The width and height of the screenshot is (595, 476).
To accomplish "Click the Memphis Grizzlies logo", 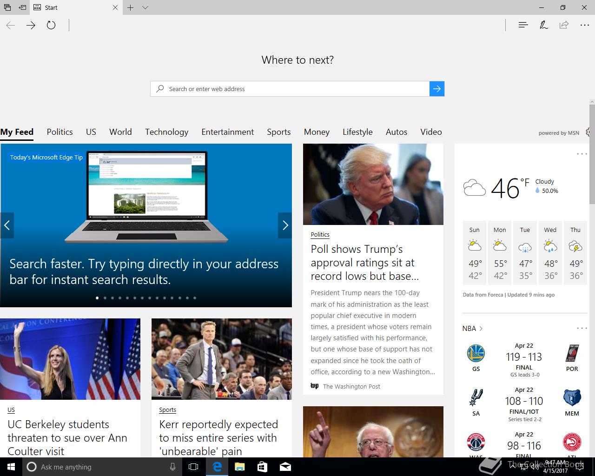I will [x=572, y=398].
